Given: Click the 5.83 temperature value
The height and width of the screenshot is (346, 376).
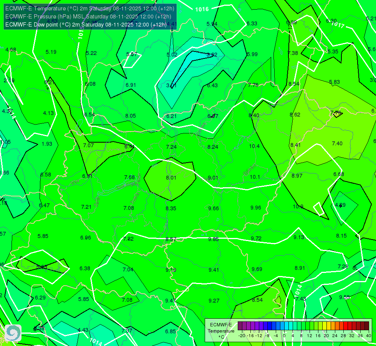Looking at the screenshot, I should (x=334, y=82).
